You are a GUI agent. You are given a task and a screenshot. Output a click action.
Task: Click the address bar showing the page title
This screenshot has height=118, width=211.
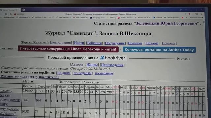coord(101,14)
